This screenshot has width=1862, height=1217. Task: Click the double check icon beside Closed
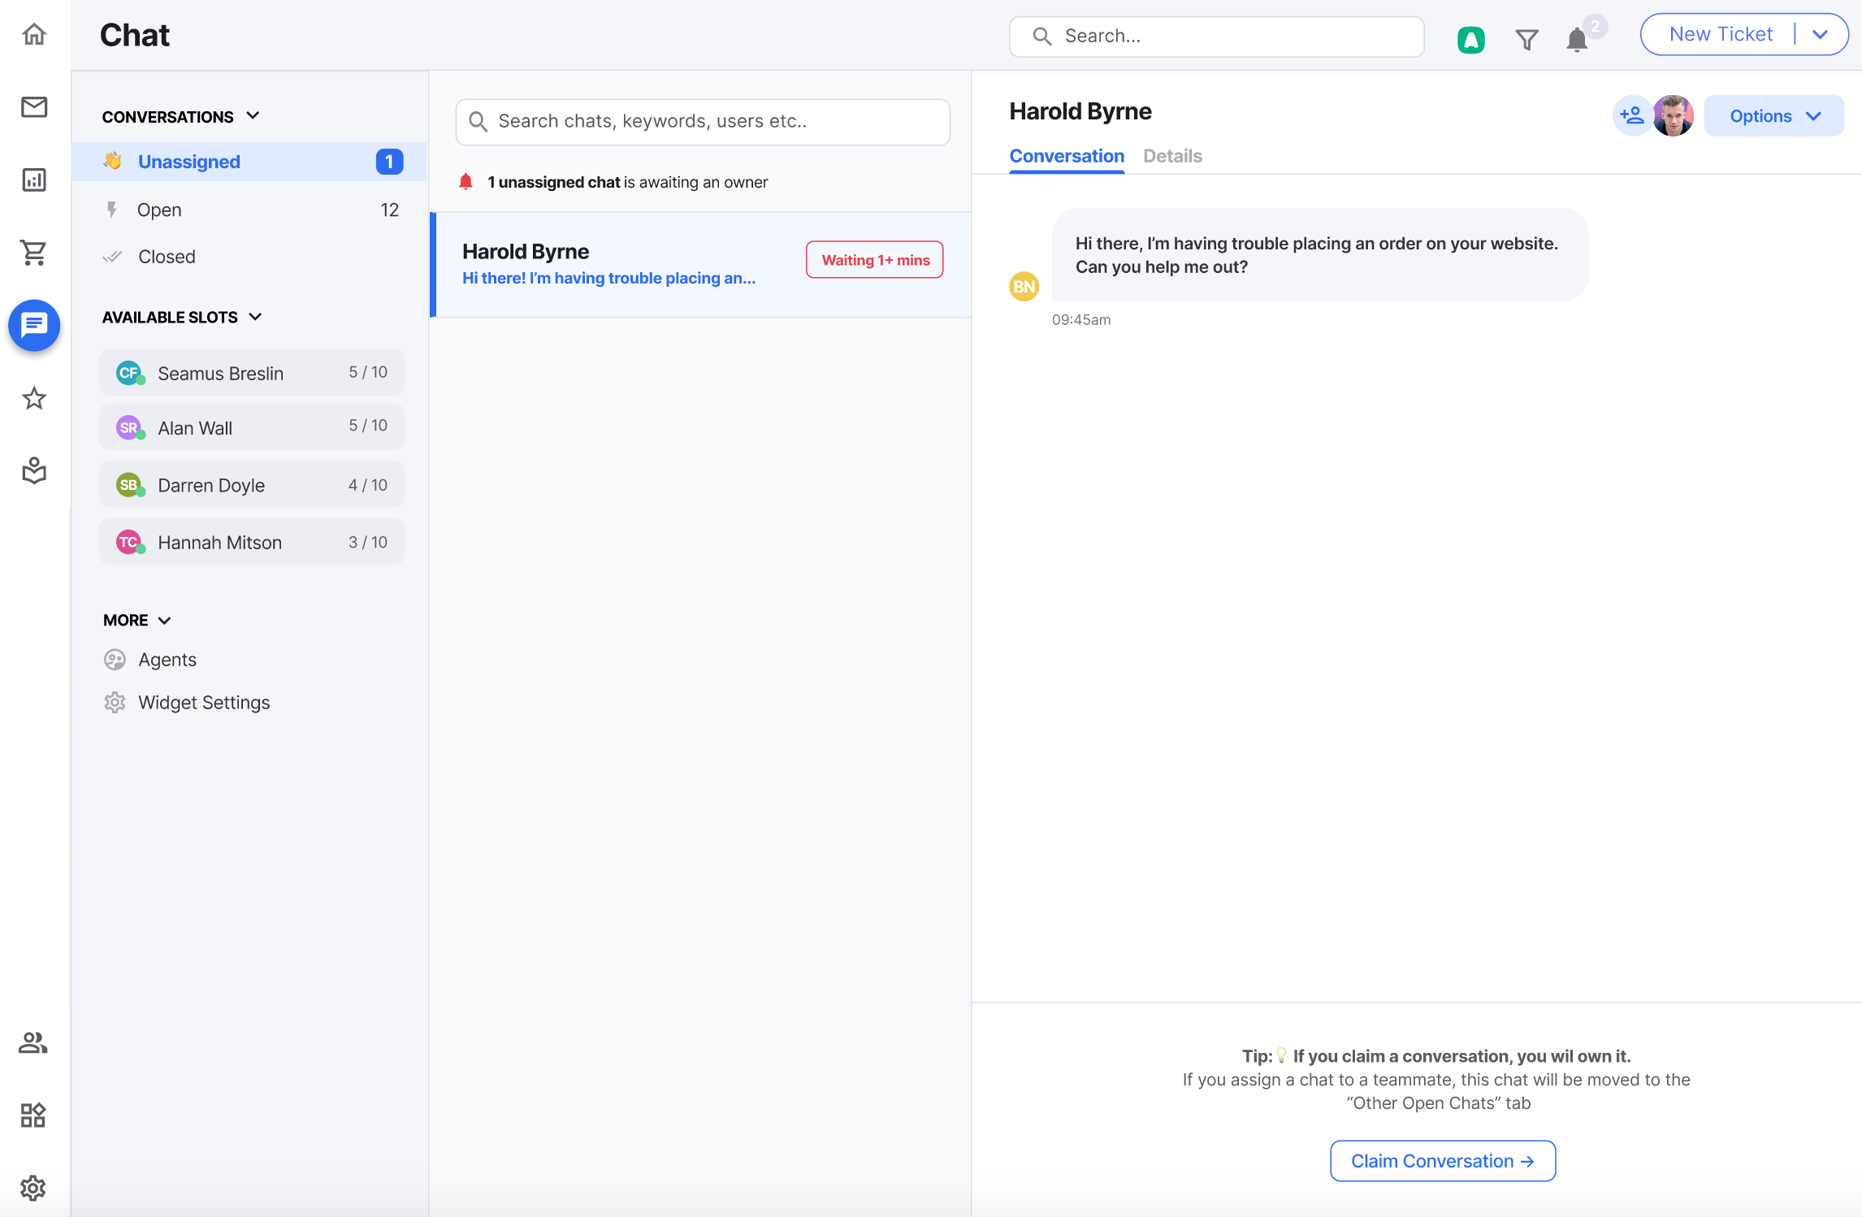pyautogui.click(x=112, y=257)
